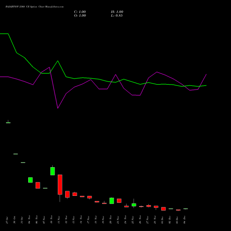Image resolution: width=231 pixels, height=231 pixels.
Task: Select the green candlestick above 25 Nov
Action: pos(134,205)
